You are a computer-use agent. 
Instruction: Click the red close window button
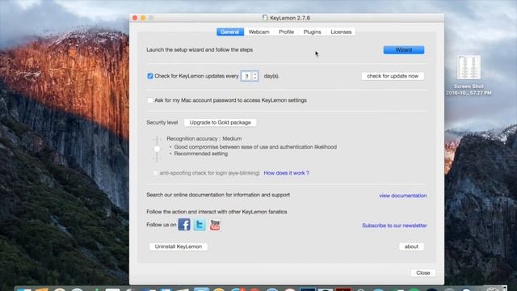135,18
